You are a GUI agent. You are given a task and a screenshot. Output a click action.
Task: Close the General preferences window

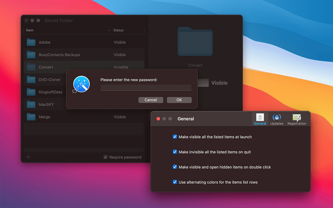tap(158, 119)
